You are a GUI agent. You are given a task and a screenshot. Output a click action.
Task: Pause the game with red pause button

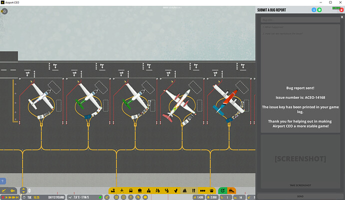coord(3,197)
